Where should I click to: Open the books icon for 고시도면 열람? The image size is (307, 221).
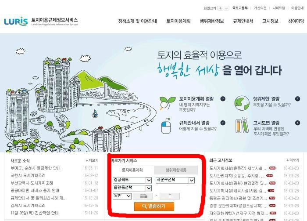(x=242, y=125)
